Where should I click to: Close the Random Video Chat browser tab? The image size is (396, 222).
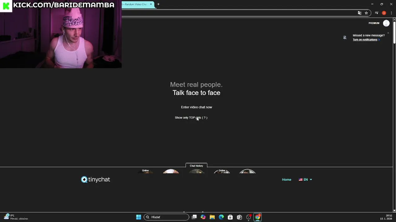click(151, 4)
